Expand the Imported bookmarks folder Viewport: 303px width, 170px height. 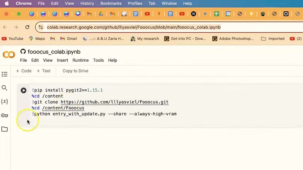(x=272, y=39)
